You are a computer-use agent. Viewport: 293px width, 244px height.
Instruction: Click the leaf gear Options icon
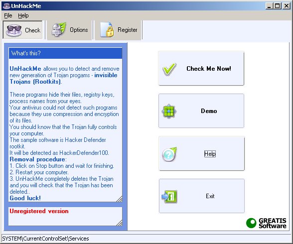click(x=59, y=29)
